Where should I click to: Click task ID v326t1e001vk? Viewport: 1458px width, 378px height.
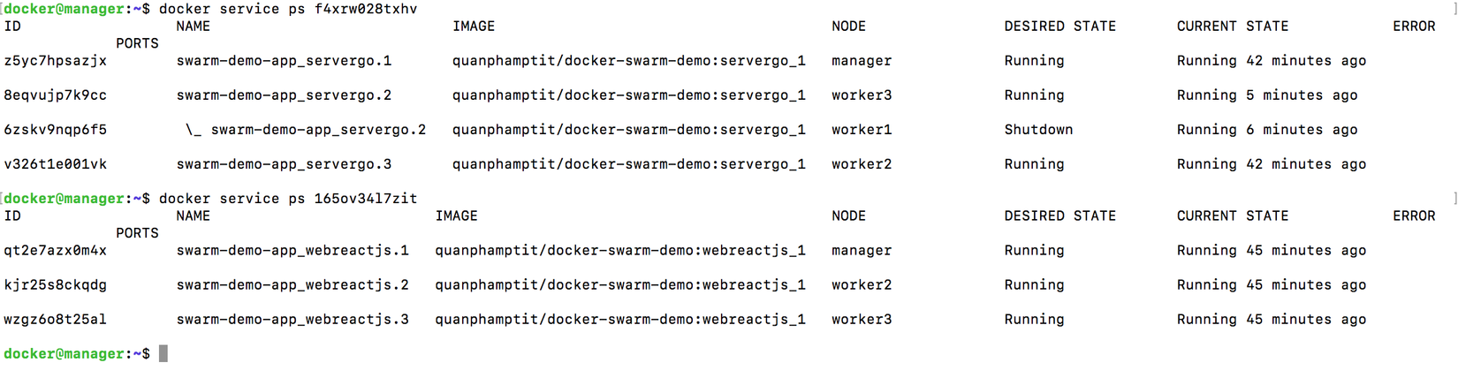55,164
